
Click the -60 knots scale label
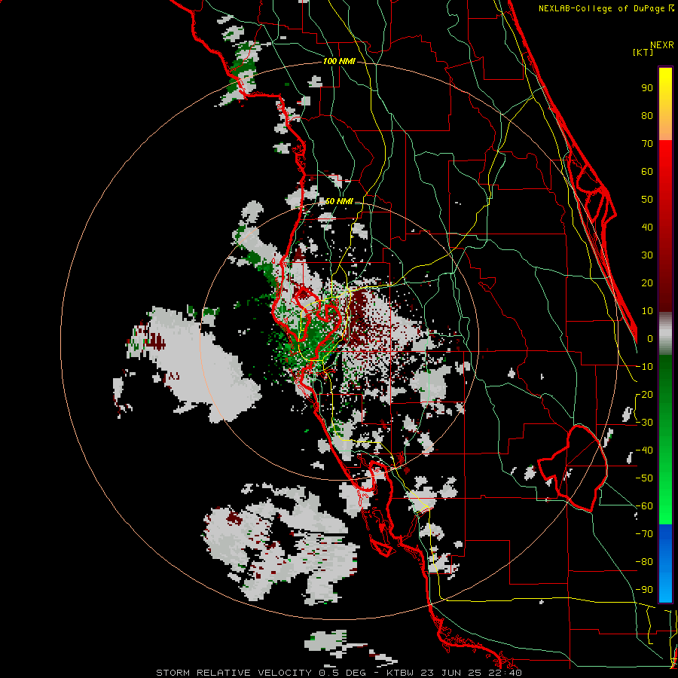(x=644, y=506)
